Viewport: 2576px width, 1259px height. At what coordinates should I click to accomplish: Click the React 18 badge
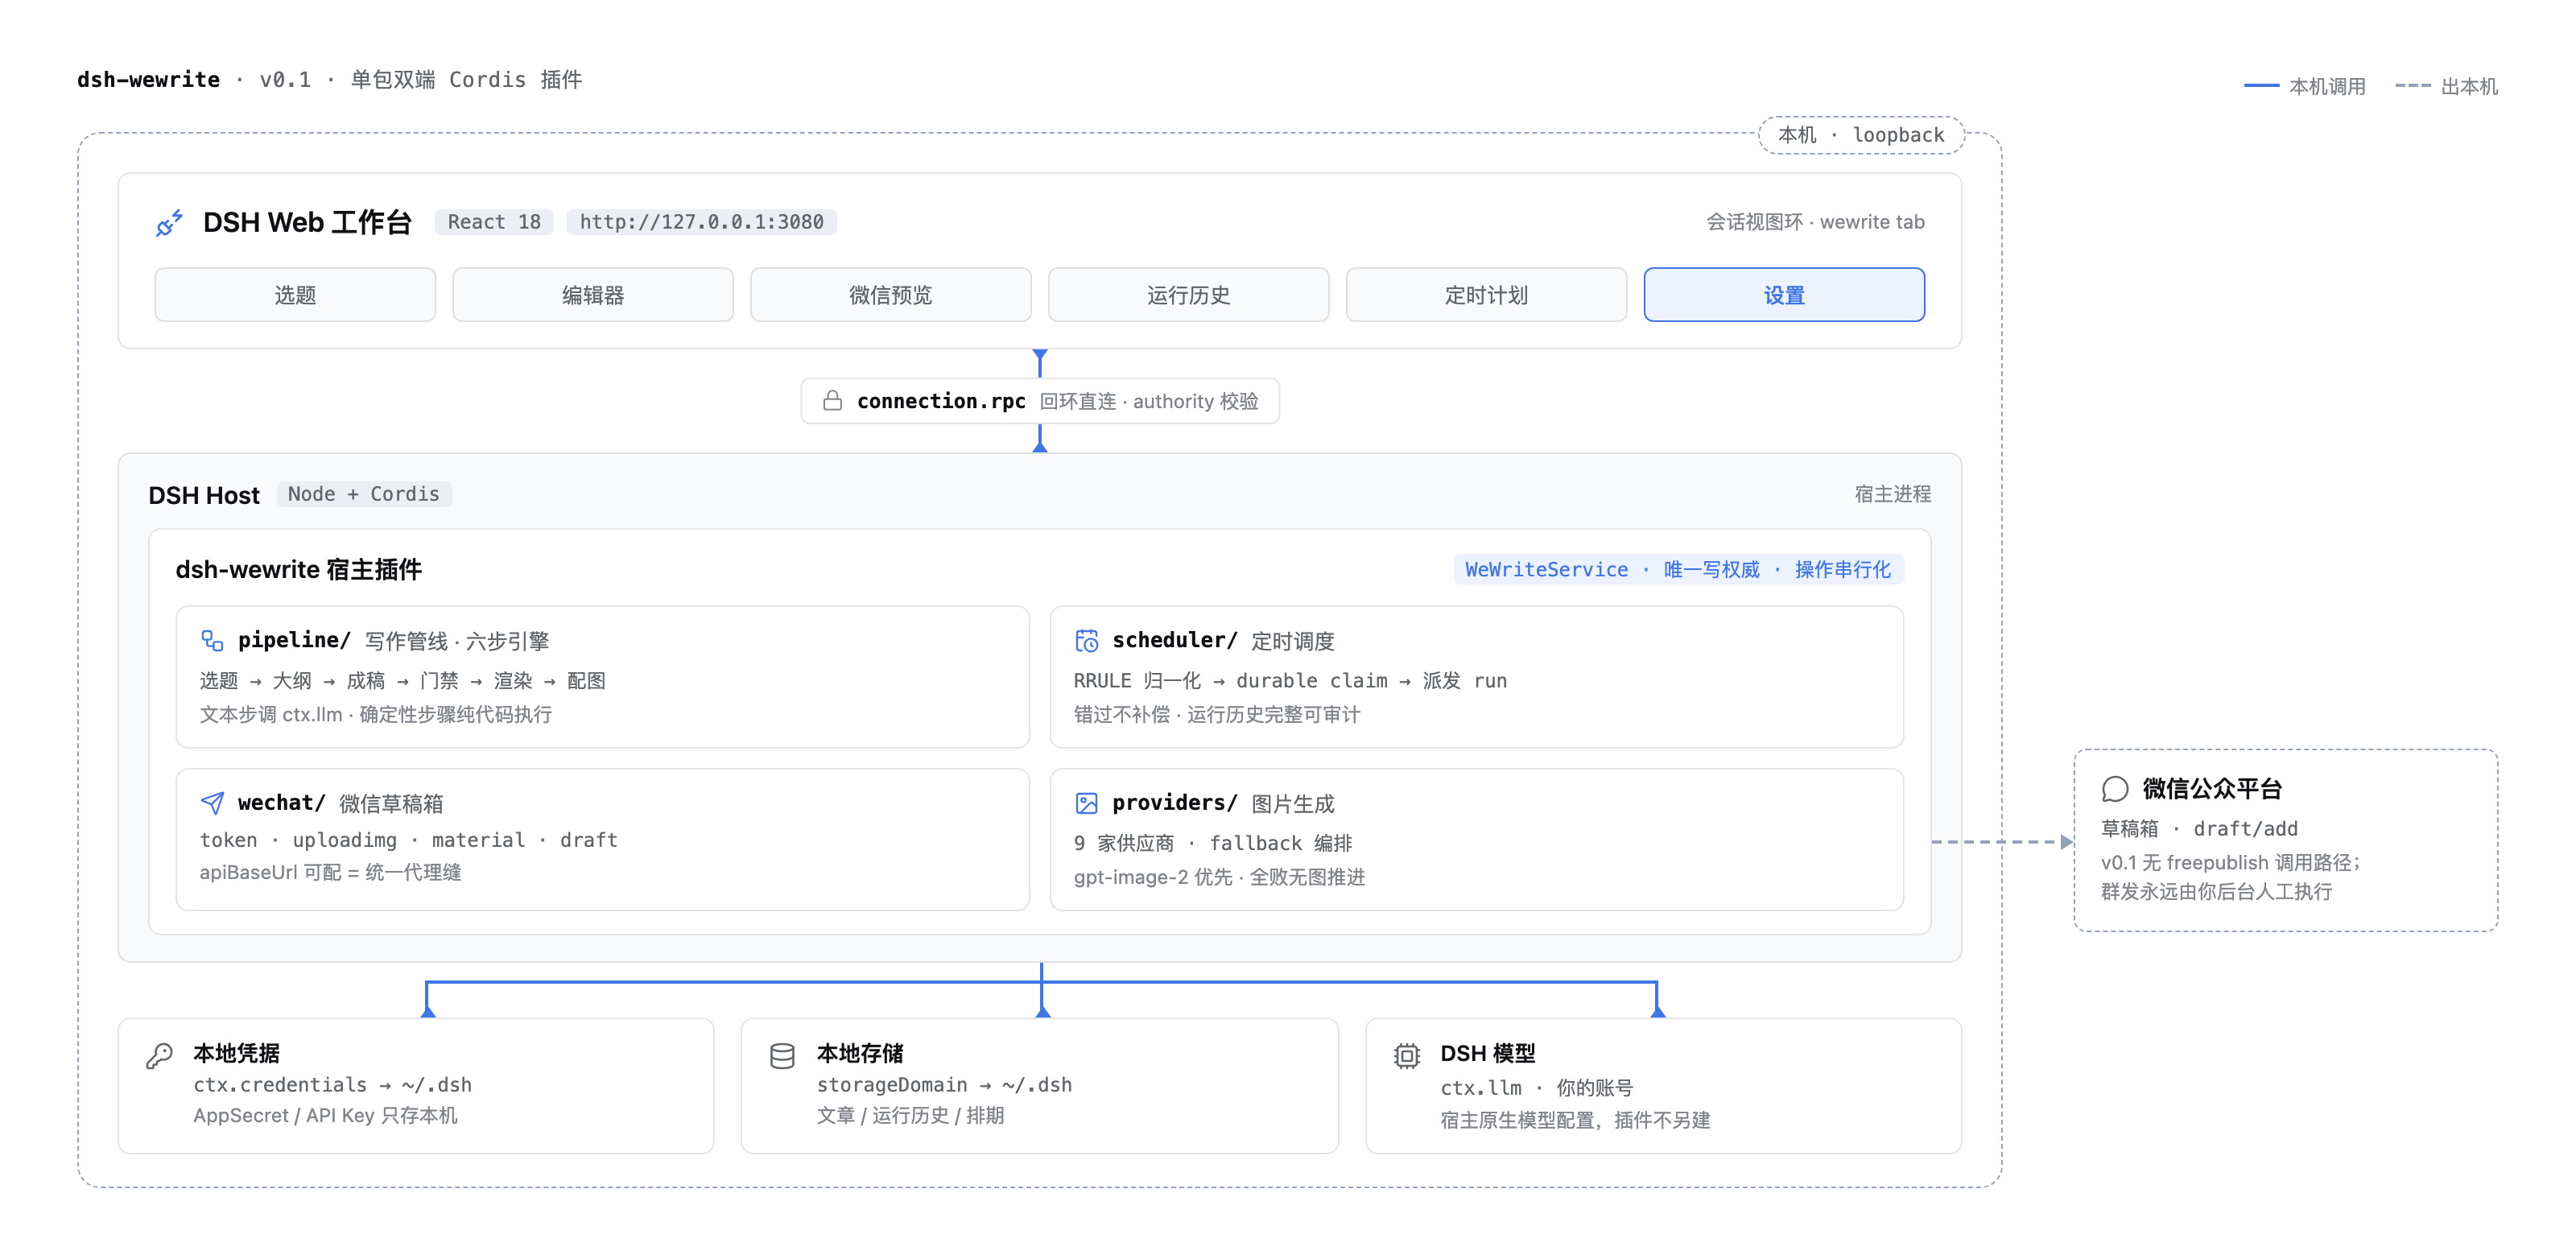pos(494,222)
